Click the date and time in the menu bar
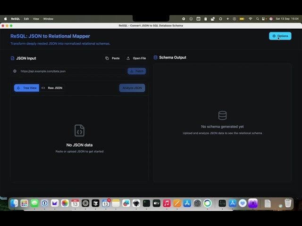Screen dimensions: 302x226 coord(287,19)
